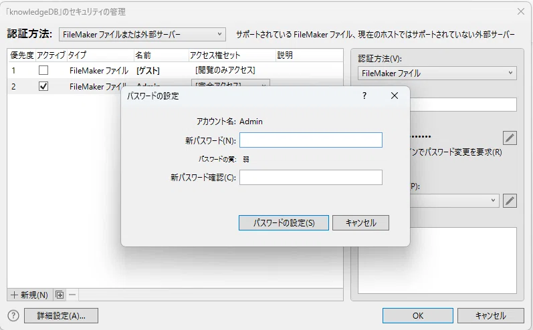Image resolution: width=533 pixels, height=330 pixels.
Task: Click the 名前 column header
Action: 161,55
